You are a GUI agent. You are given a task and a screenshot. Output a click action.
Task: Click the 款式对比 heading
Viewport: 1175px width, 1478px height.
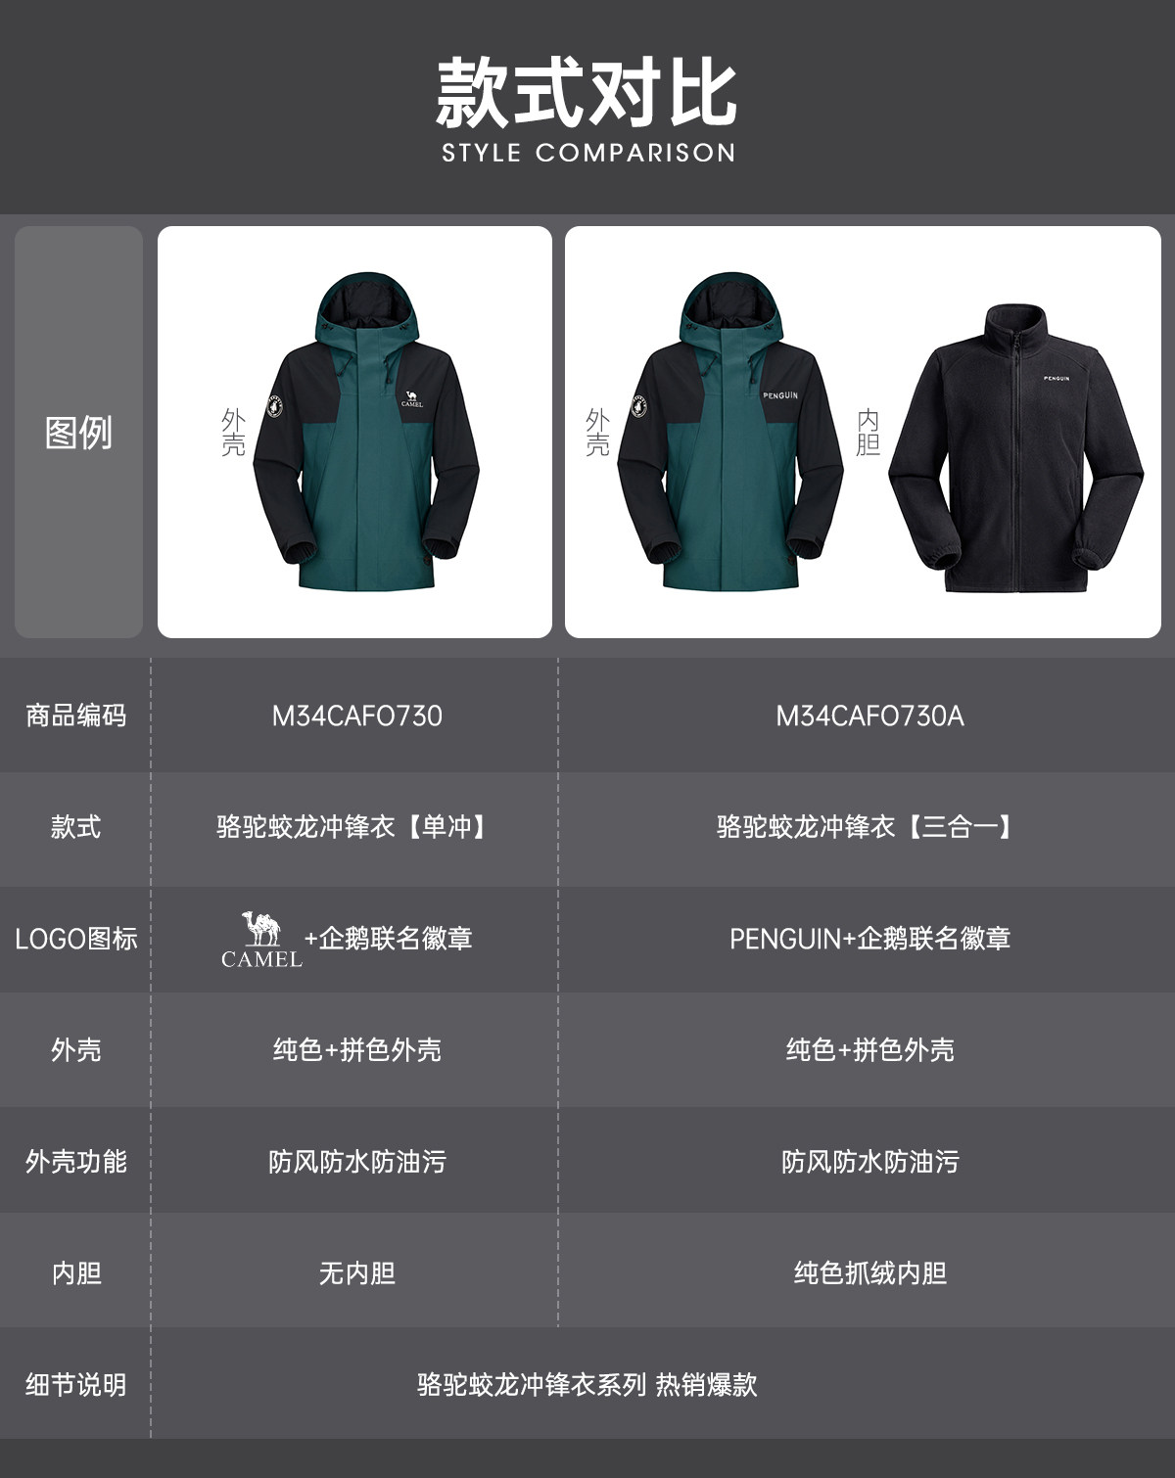pos(587,93)
